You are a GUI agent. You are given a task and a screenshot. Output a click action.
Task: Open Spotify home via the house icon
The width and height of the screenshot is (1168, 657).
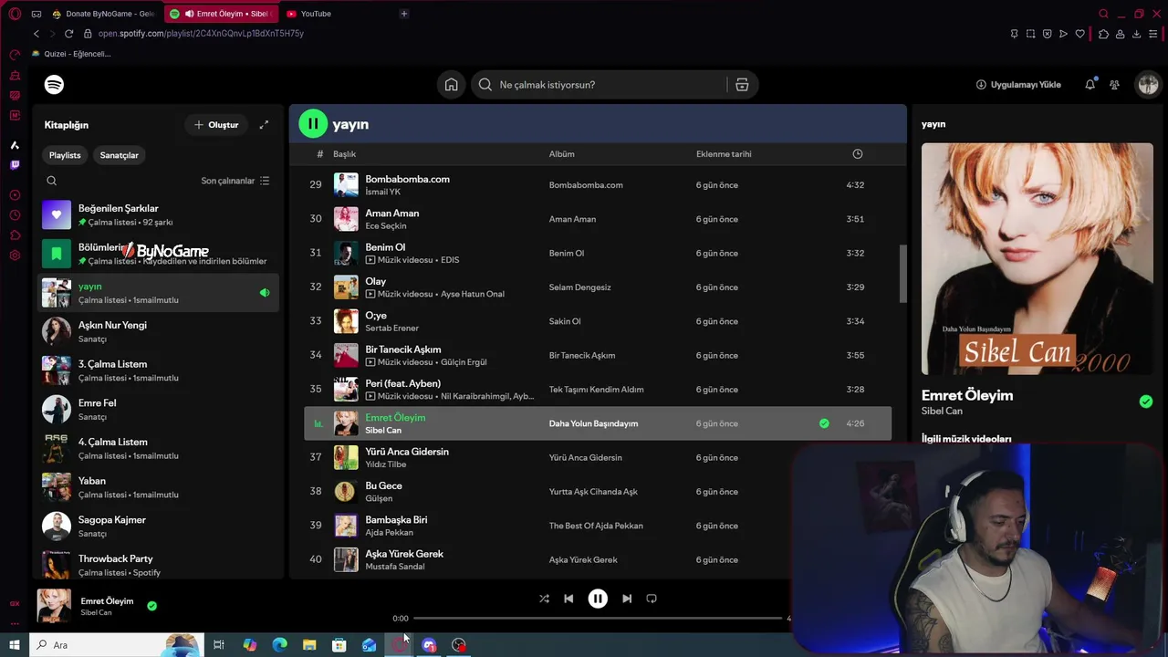451,85
